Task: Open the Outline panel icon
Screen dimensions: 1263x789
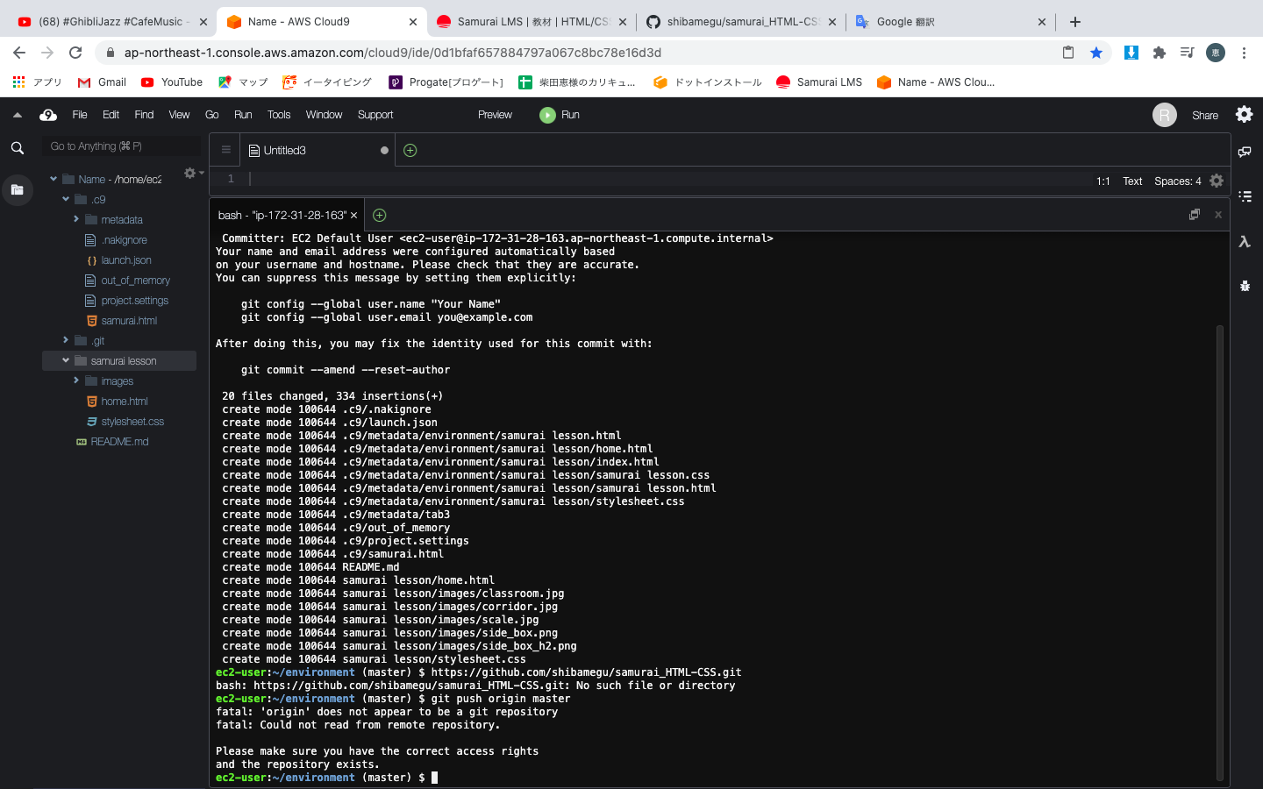Action: [x=1245, y=195]
